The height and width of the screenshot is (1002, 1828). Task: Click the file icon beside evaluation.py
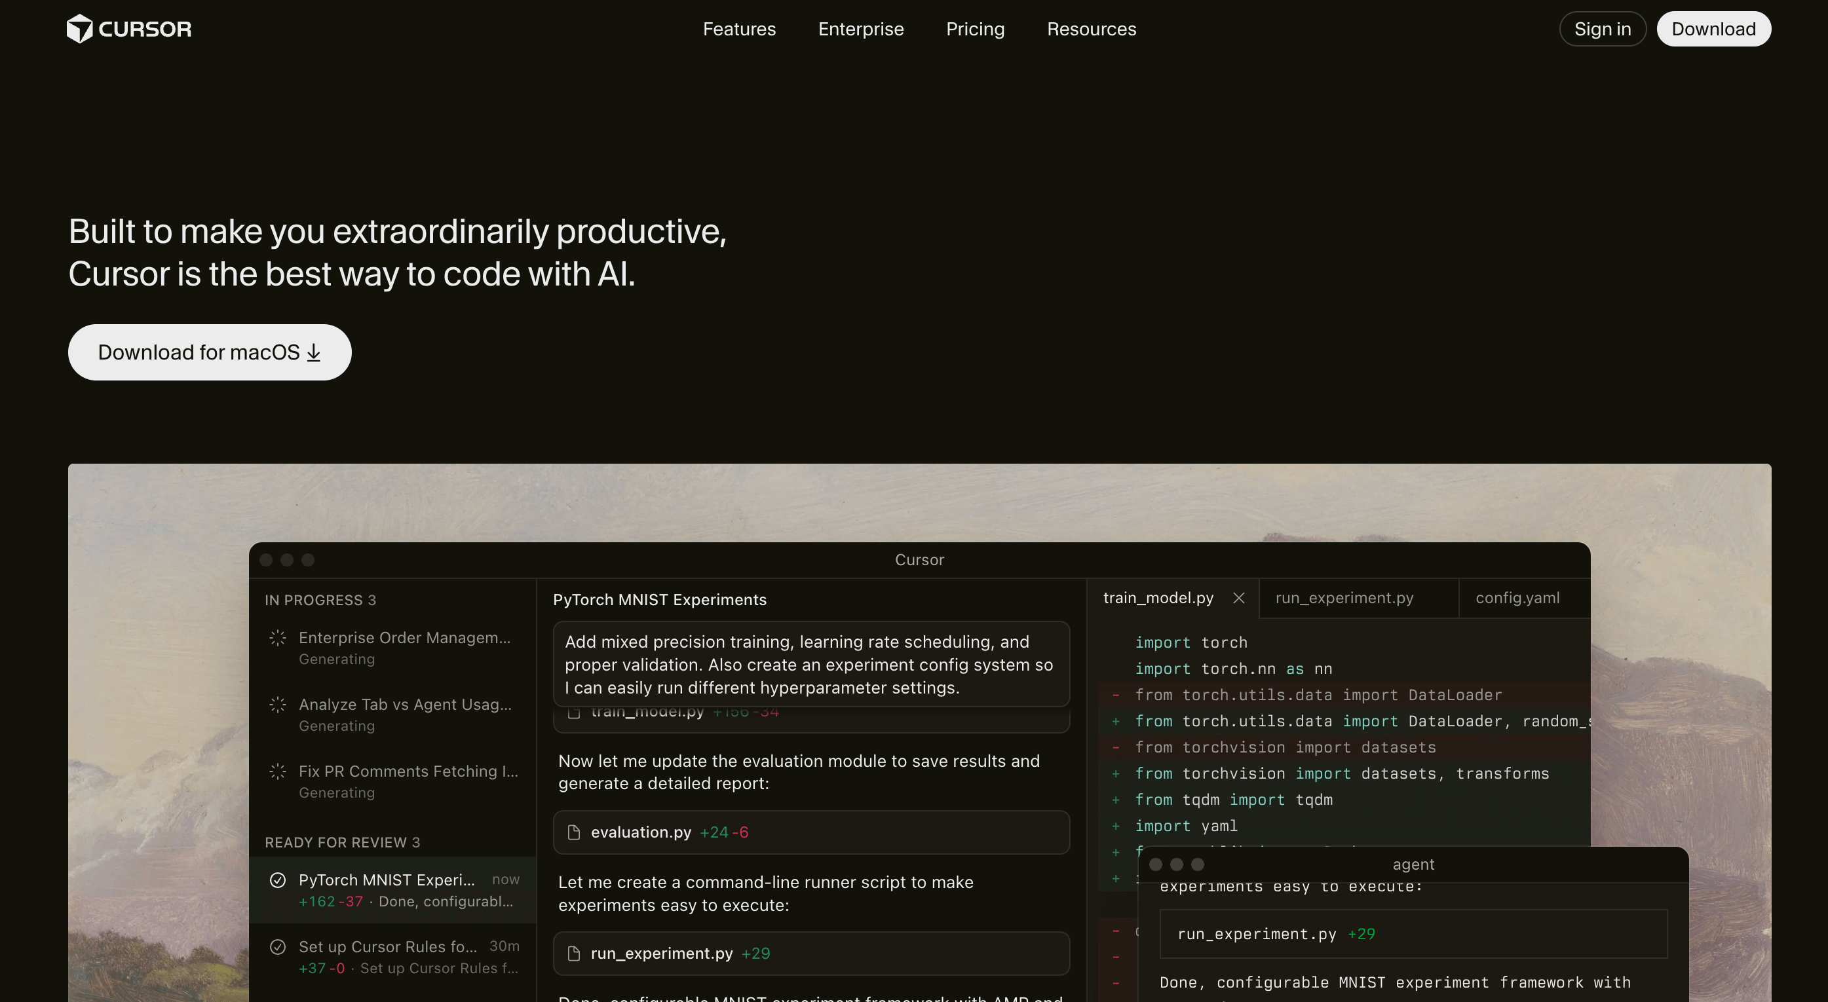pyautogui.click(x=574, y=832)
